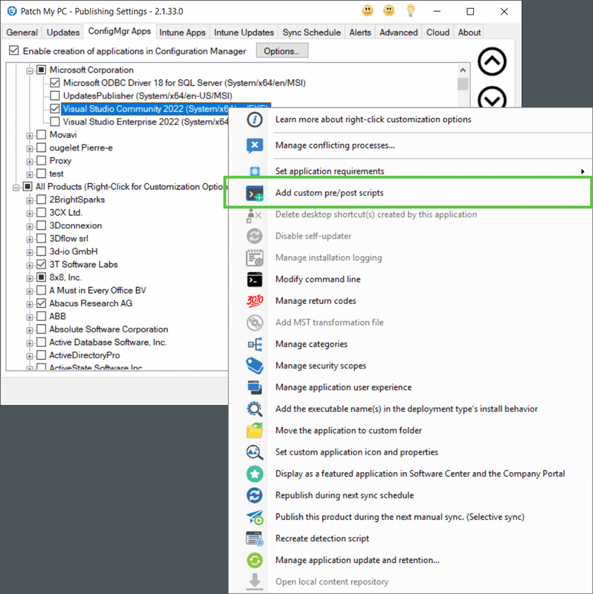Click the selective sync paper plane icon
This screenshot has width=593, height=594.
click(254, 517)
